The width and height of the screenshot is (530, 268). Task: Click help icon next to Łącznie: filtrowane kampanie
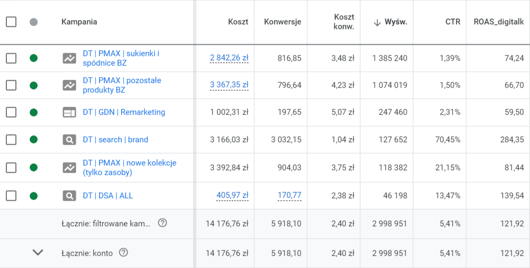point(163,223)
